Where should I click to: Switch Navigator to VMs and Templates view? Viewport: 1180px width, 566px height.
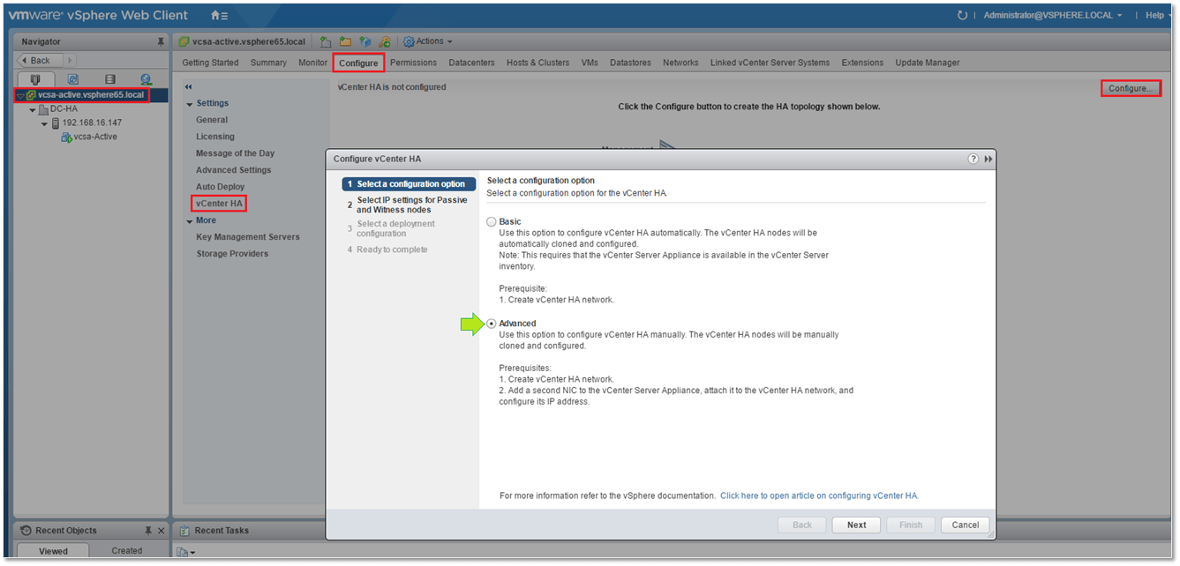tap(73, 79)
